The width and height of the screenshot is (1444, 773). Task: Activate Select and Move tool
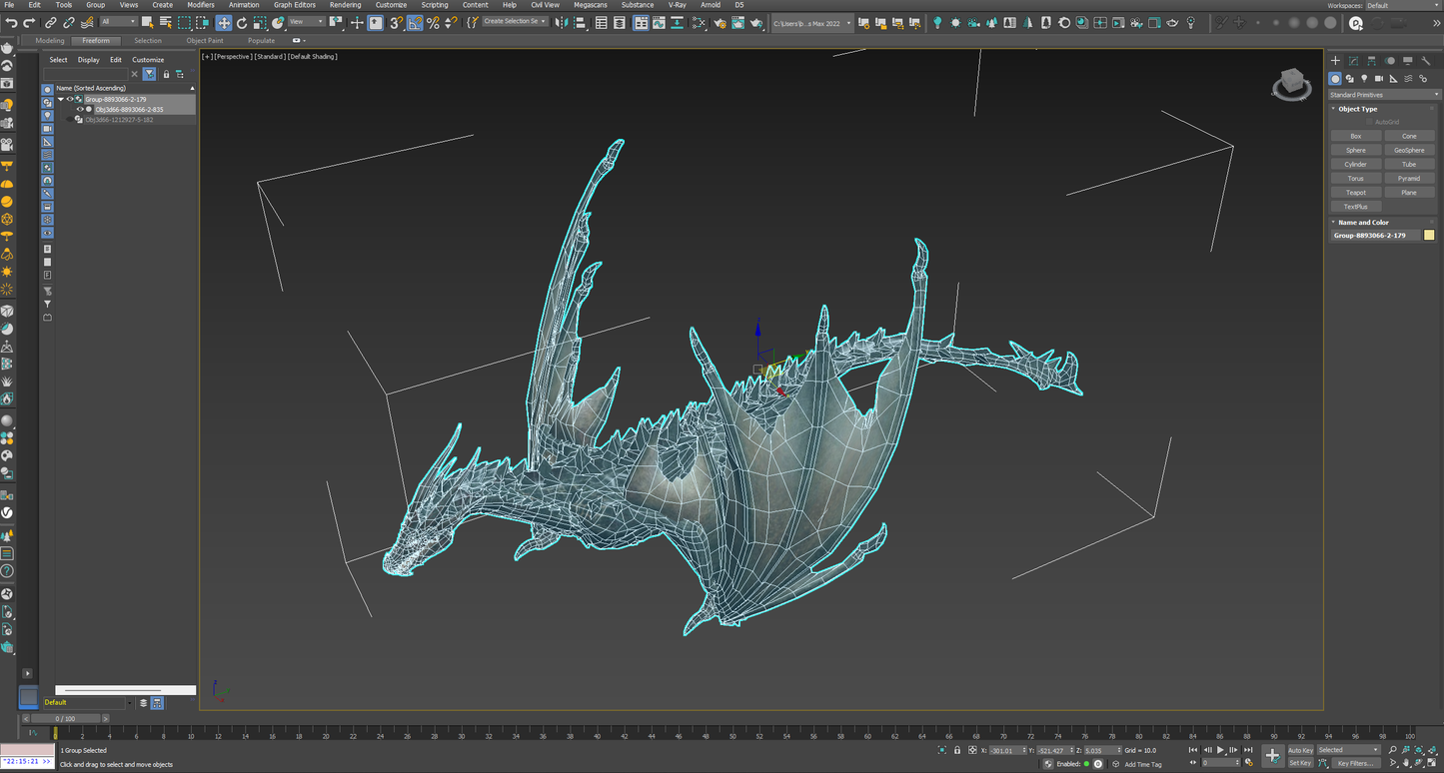click(224, 22)
